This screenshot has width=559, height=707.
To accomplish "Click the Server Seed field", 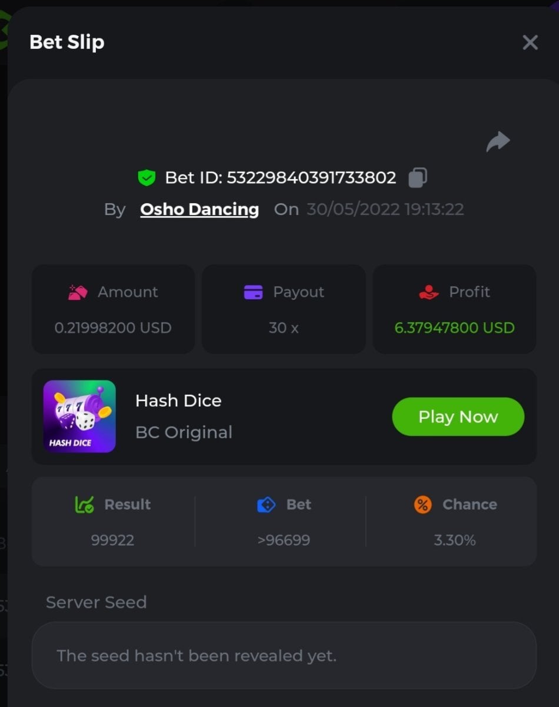I will point(284,655).
